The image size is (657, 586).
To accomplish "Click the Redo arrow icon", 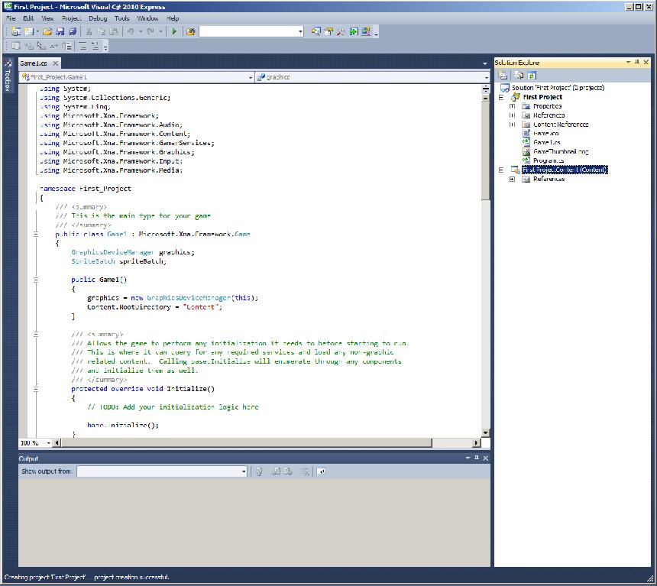I will [150, 31].
